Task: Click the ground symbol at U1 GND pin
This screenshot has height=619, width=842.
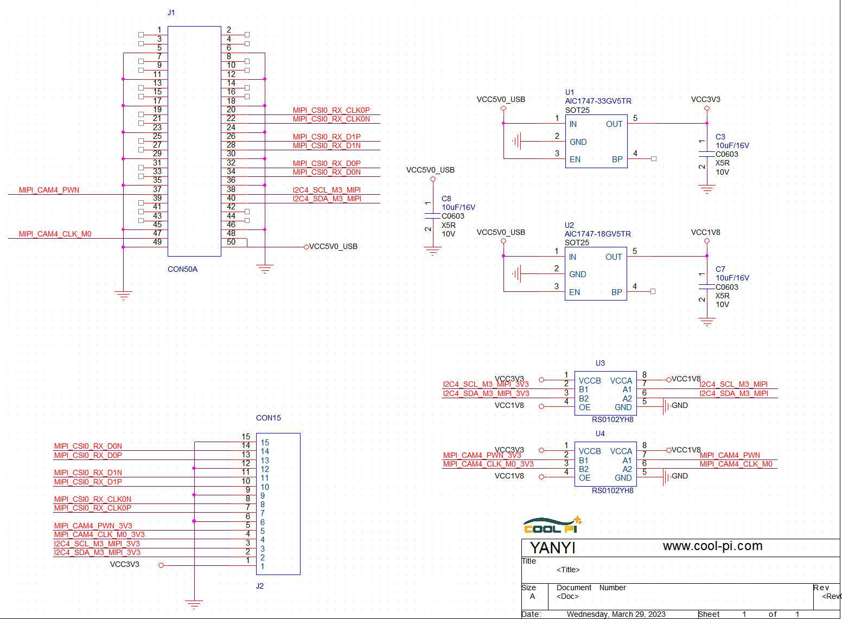Action: coord(516,142)
